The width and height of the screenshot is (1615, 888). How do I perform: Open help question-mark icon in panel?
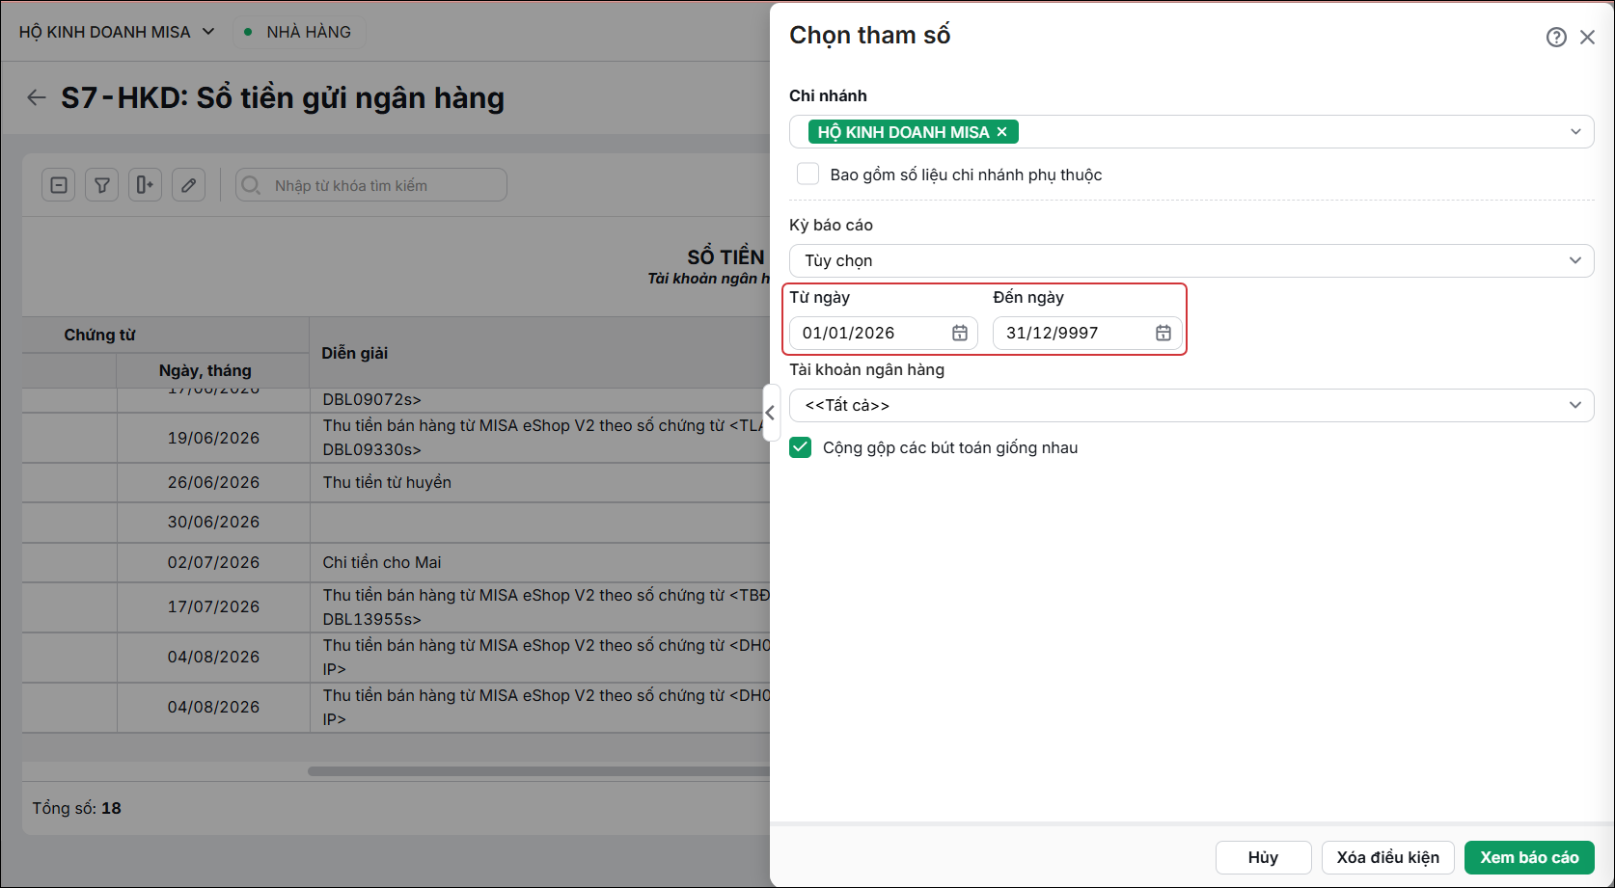pos(1556,37)
